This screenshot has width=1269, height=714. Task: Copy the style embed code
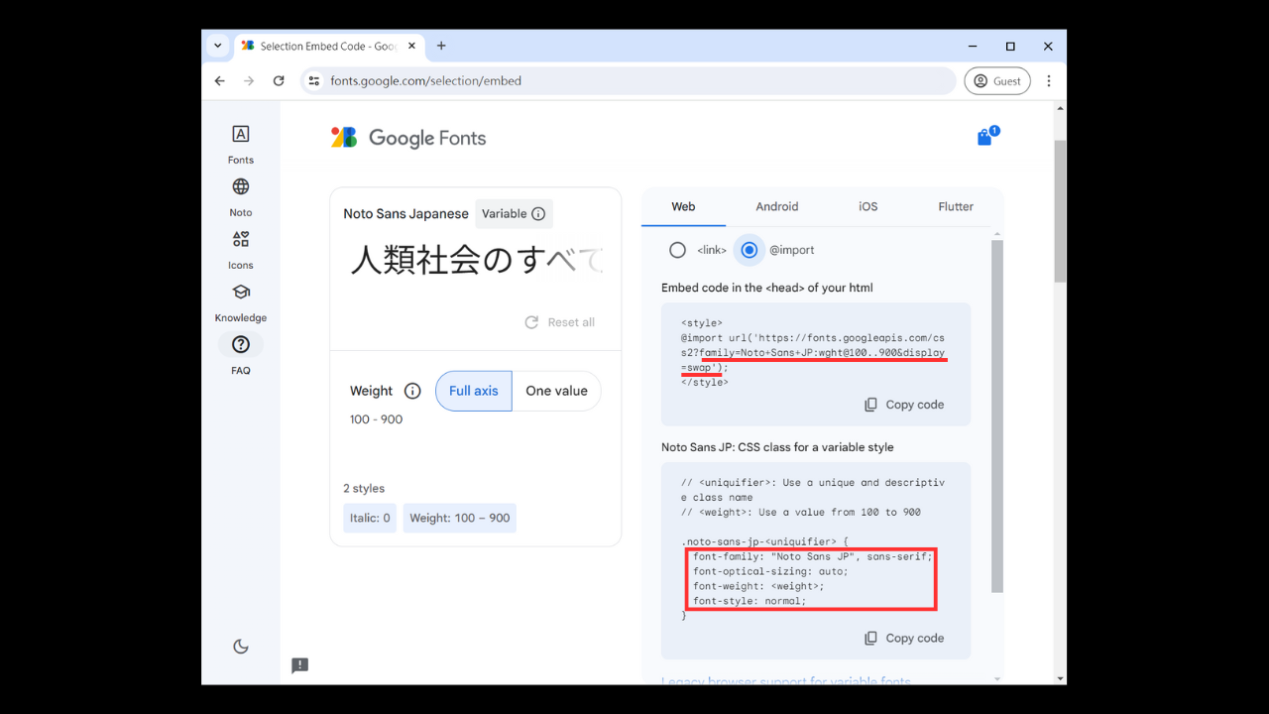(904, 405)
